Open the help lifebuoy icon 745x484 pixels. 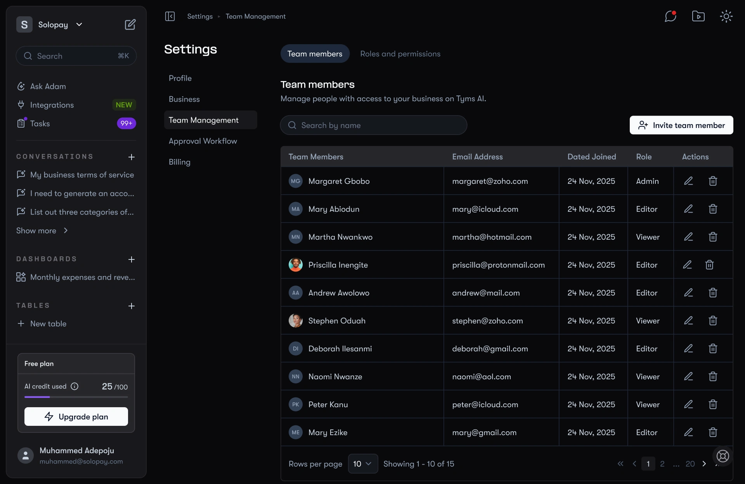coord(722,456)
